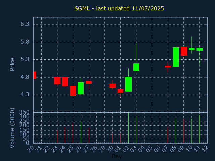The height and width of the screenshot is (161, 215).
Task: Click the red volume bar for day 25
Action: 73,133
